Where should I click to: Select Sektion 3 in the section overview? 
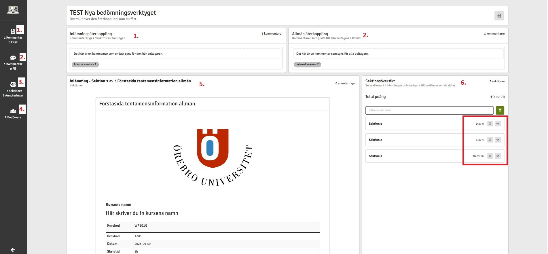point(376,156)
